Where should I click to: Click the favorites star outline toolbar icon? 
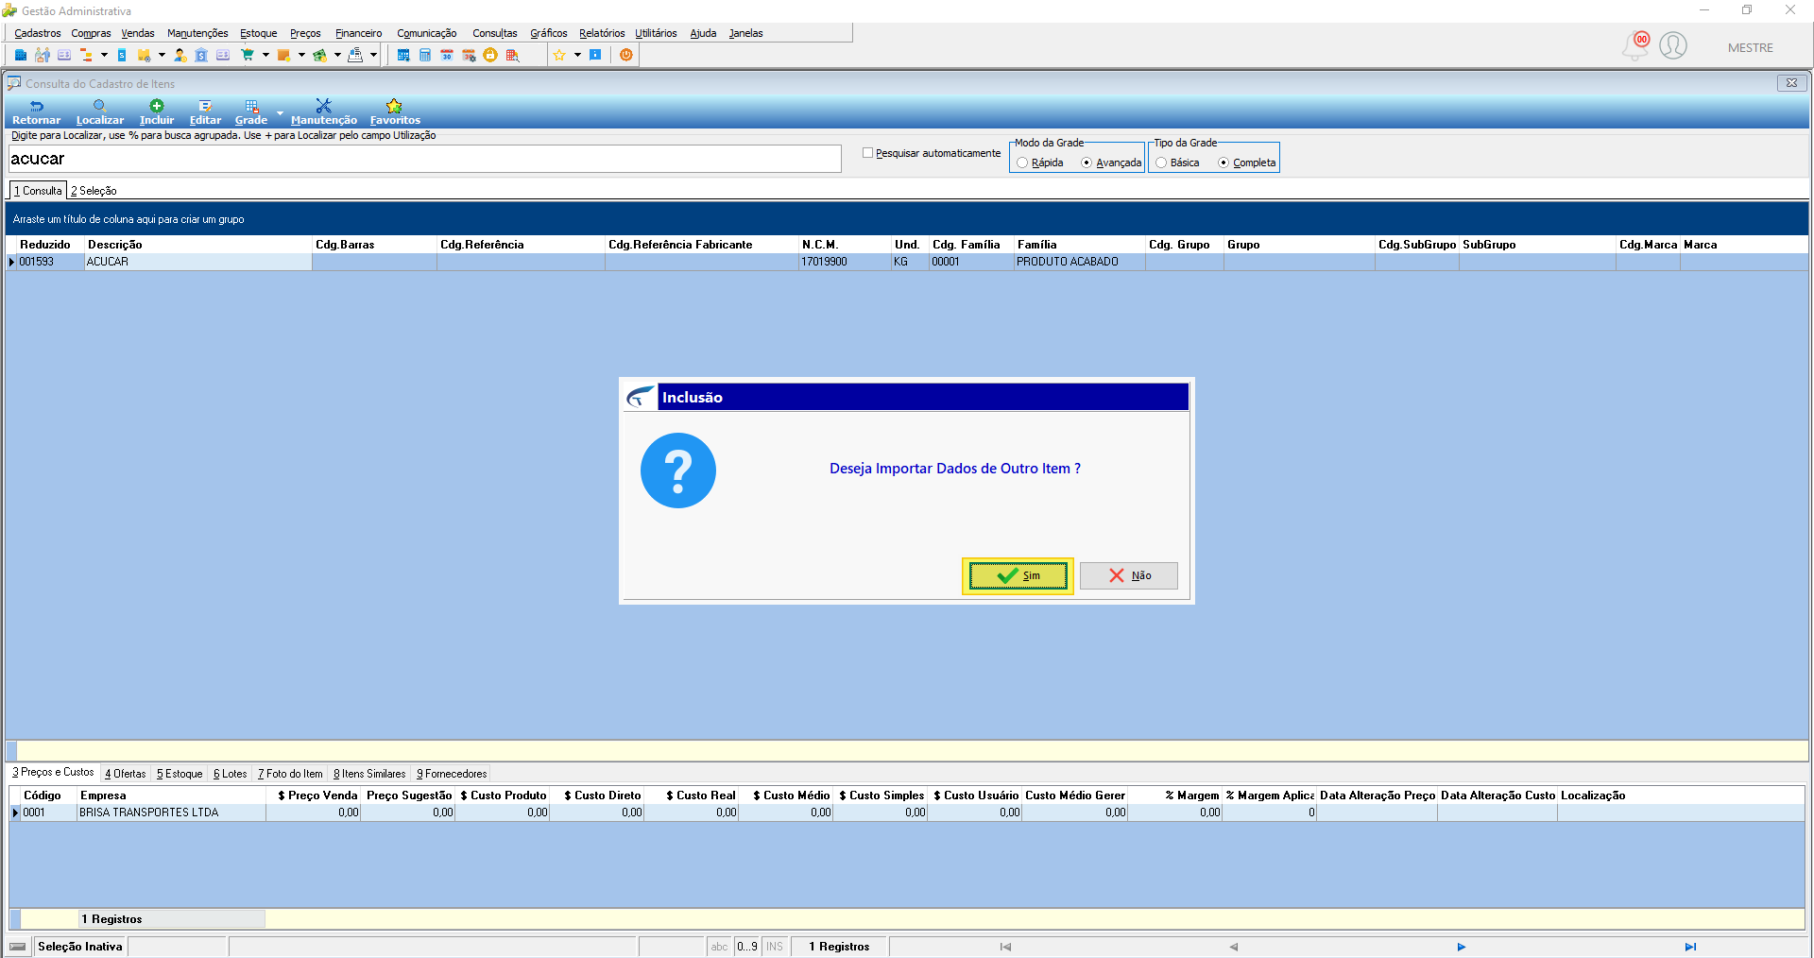pos(559,55)
